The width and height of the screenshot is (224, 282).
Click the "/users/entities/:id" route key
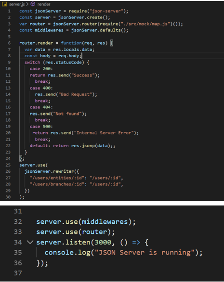click(57, 178)
